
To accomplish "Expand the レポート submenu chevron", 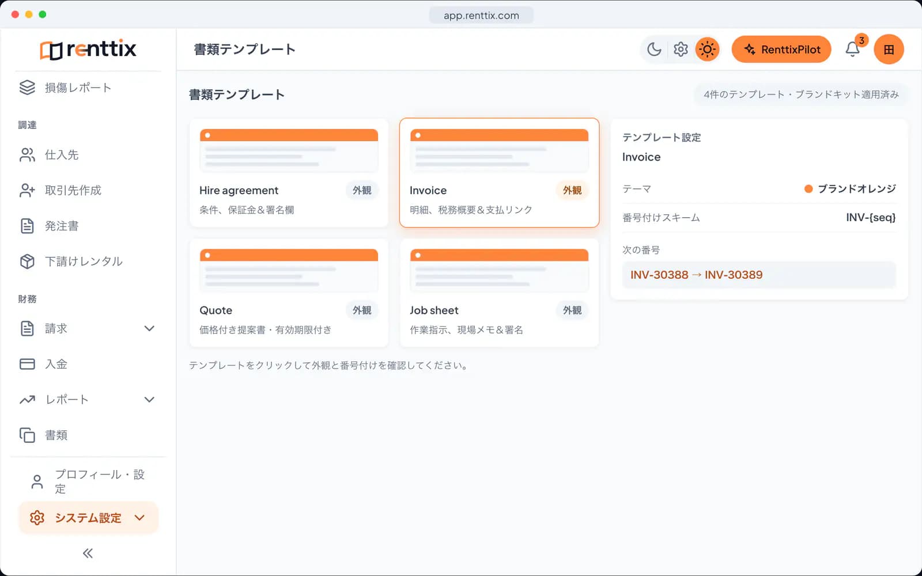I will [149, 400].
